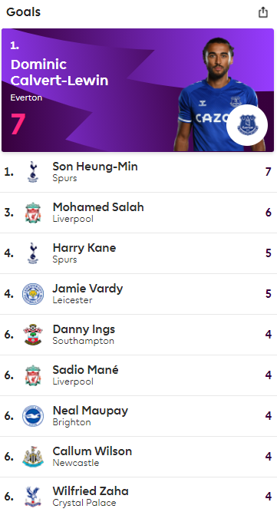Click the Spurs crest beside Harry Kane
Image resolution: width=277 pixels, height=512 pixels.
coord(33,253)
